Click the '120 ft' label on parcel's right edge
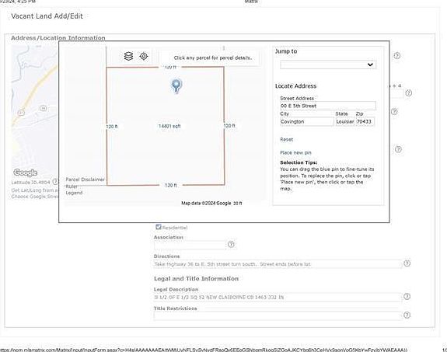 coord(229,126)
